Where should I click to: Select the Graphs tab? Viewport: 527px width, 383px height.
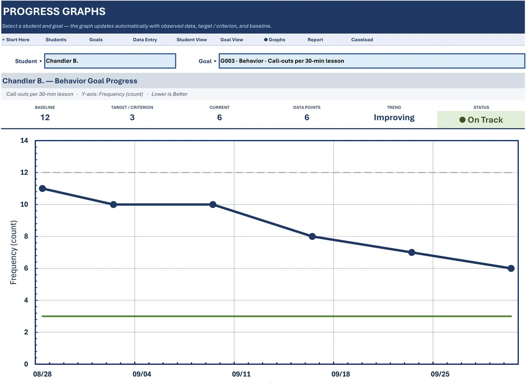275,40
